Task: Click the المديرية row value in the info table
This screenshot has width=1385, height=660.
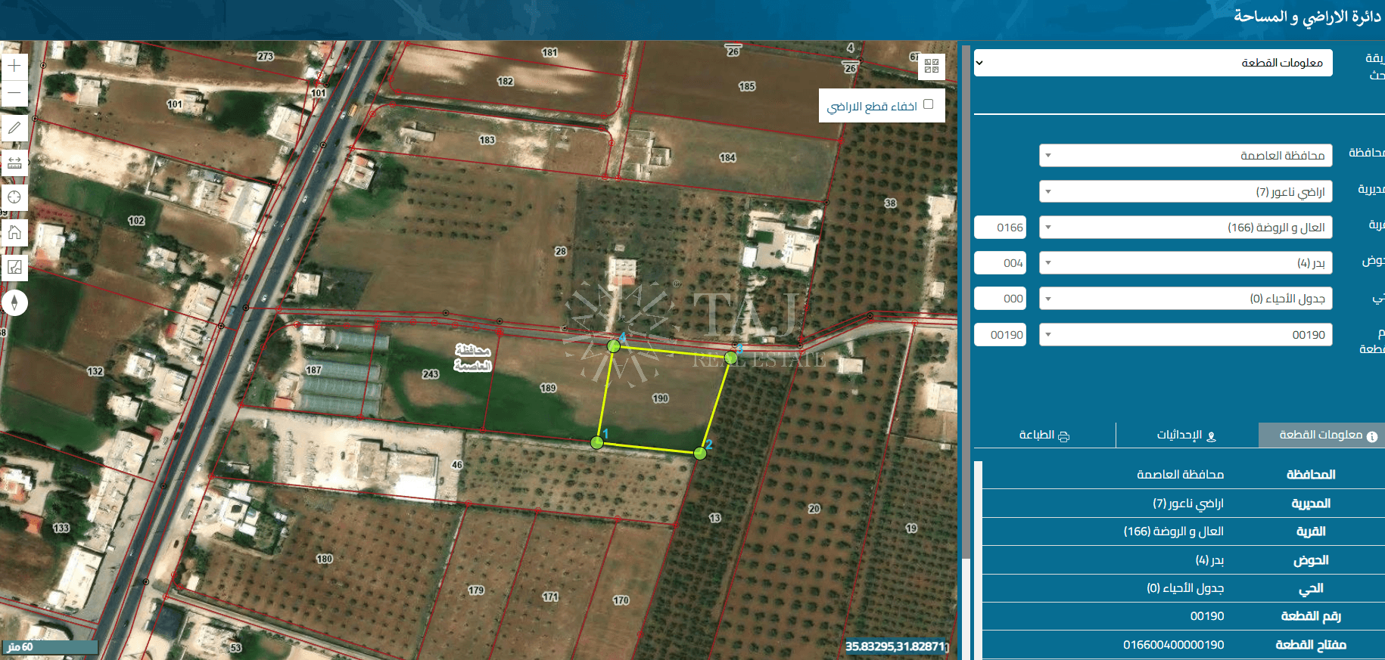Action: [x=1188, y=504]
